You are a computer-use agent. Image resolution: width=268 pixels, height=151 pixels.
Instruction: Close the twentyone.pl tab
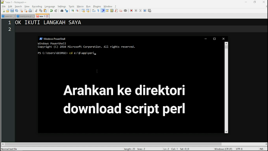pyautogui.click(x=33, y=16)
